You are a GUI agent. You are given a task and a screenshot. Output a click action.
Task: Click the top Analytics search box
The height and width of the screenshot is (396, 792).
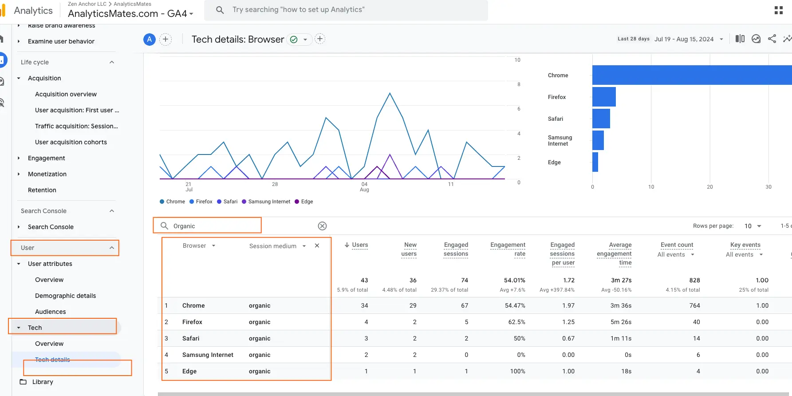(346, 10)
